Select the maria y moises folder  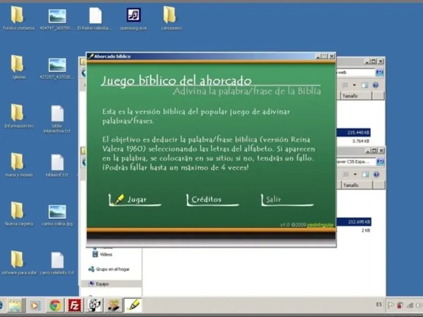[19, 165]
